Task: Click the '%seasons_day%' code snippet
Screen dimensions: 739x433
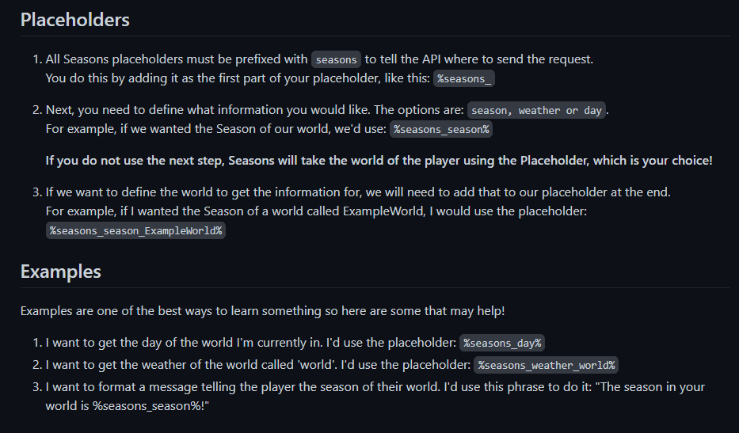Action: (502, 343)
